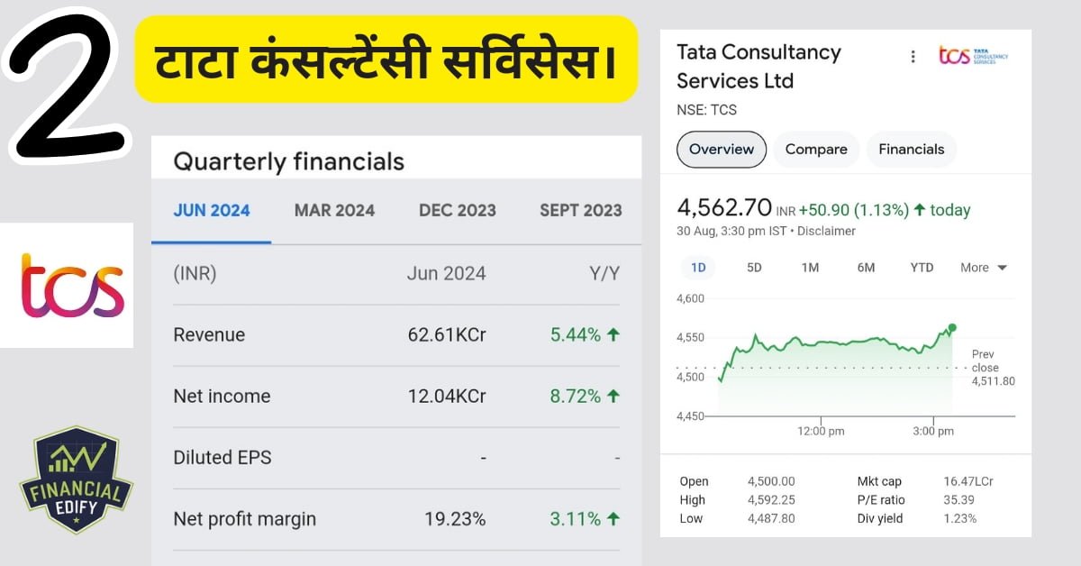1081x566 pixels.
Task: Open the Financials section
Action: point(911,149)
